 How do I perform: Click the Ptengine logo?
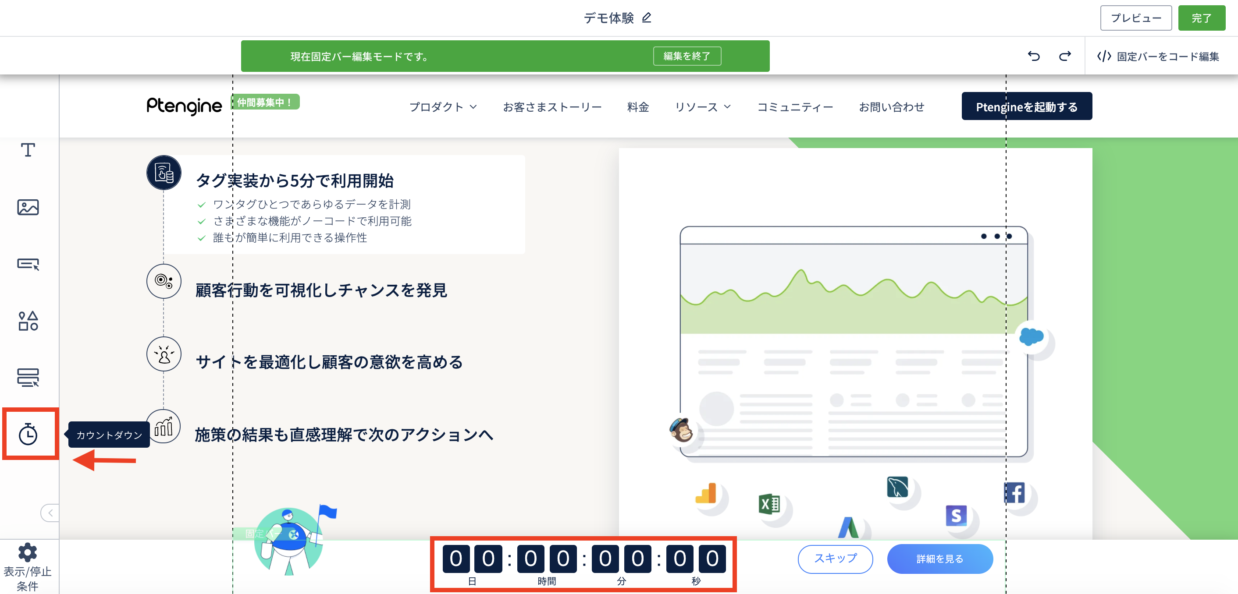[x=184, y=106]
